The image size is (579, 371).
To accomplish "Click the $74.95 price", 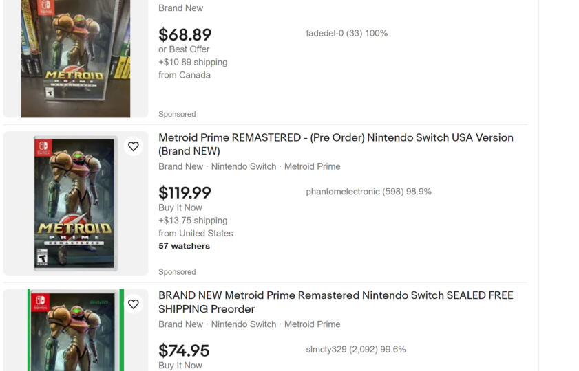I will click(184, 350).
